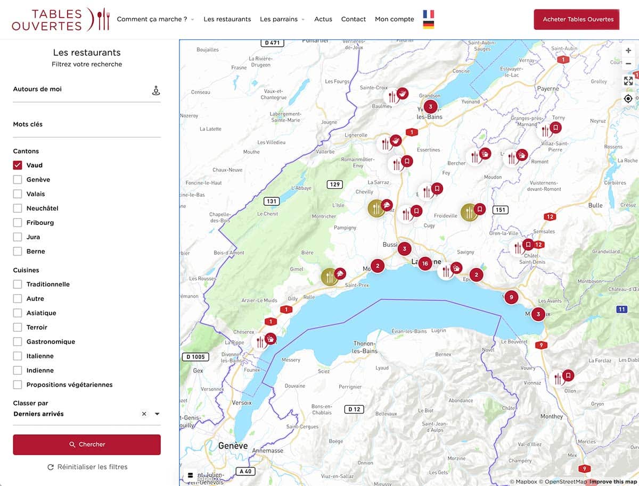639x486 pixels.
Task: Toggle fullscreen map view
Action: tap(628, 81)
